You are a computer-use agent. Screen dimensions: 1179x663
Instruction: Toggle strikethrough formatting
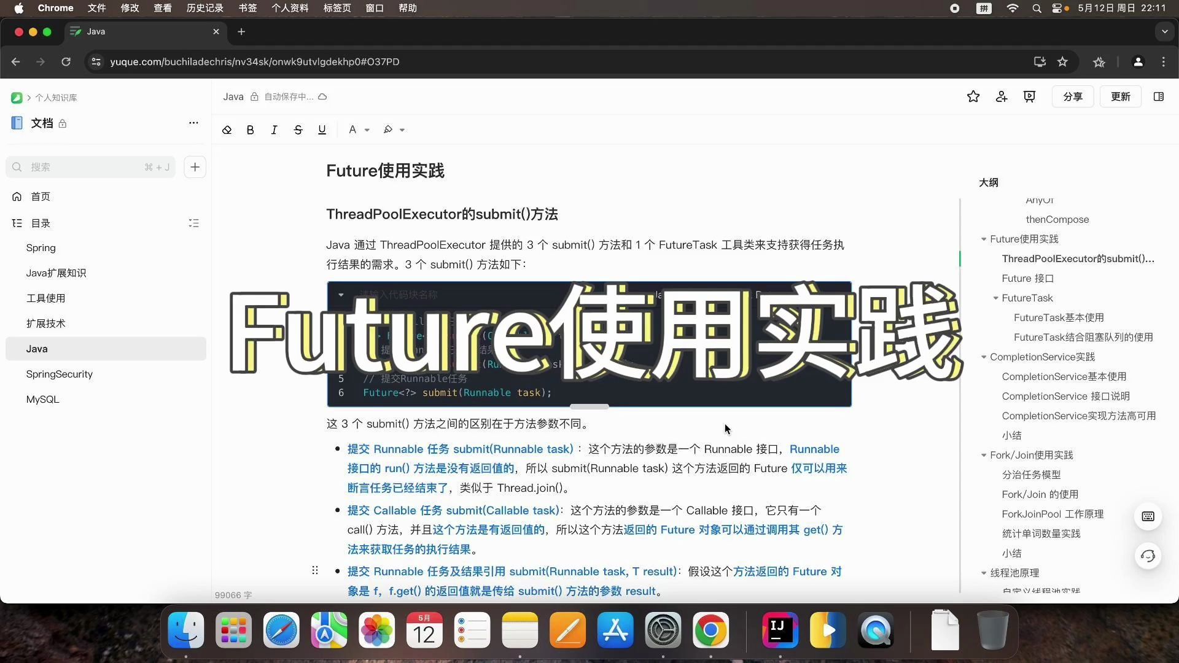pyautogui.click(x=298, y=130)
